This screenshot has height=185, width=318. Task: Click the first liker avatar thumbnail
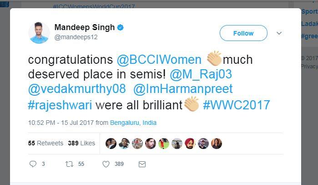(x=111, y=144)
